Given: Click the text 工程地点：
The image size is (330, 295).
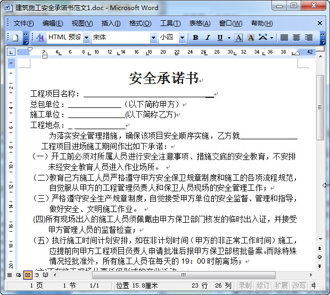Looking at the screenshot, I should tap(48, 125).
